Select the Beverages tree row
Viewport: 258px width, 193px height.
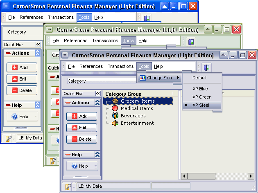(x=133, y=116)
